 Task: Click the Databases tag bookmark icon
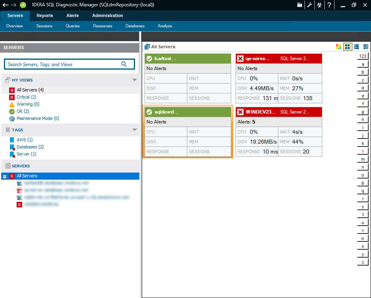(x=12, y=147)
